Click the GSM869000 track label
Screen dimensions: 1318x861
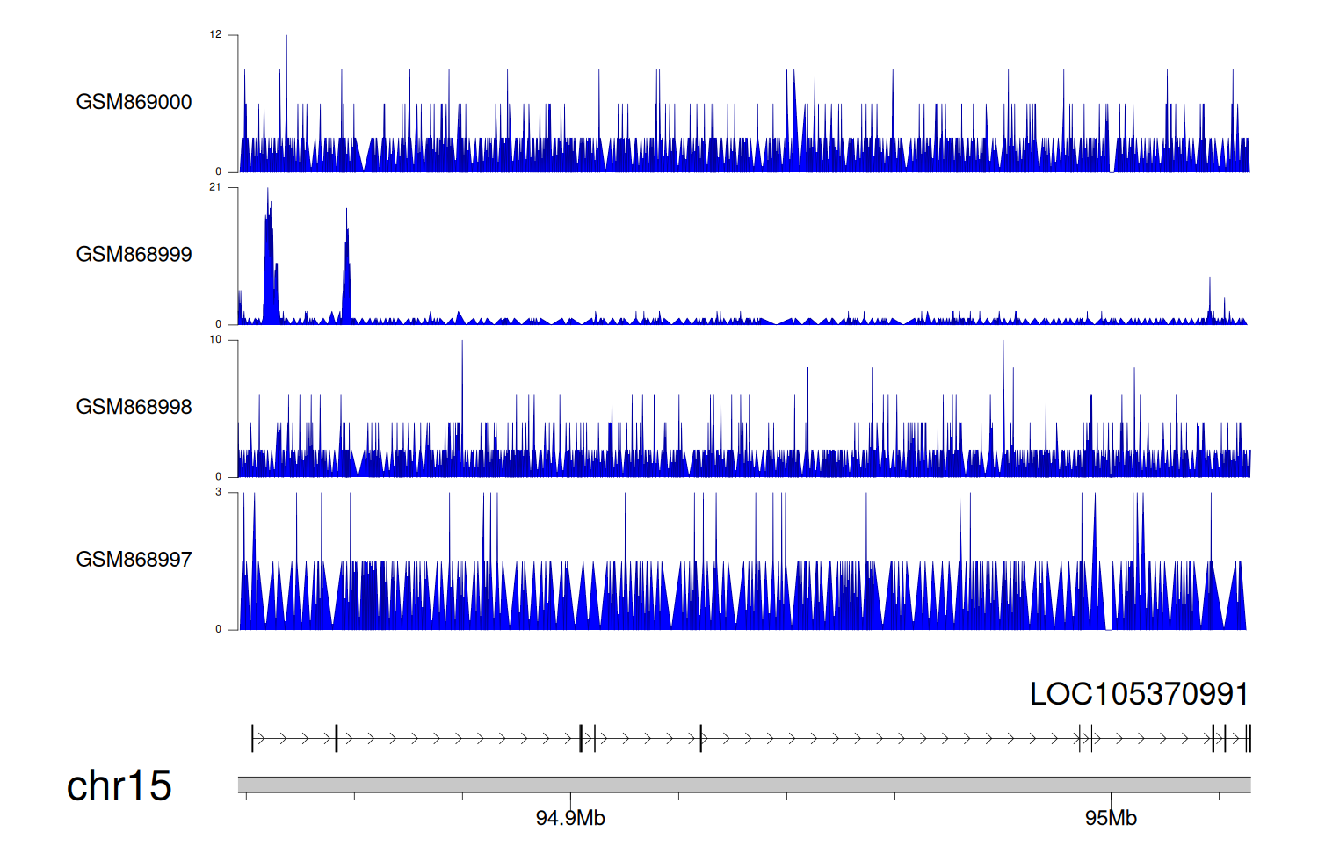[x=134, y=102]
